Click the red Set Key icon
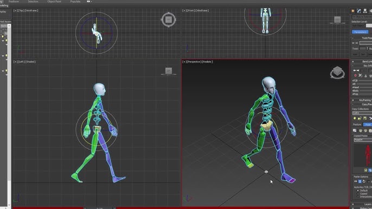This screenshot has height=209, width=372. 355,75
